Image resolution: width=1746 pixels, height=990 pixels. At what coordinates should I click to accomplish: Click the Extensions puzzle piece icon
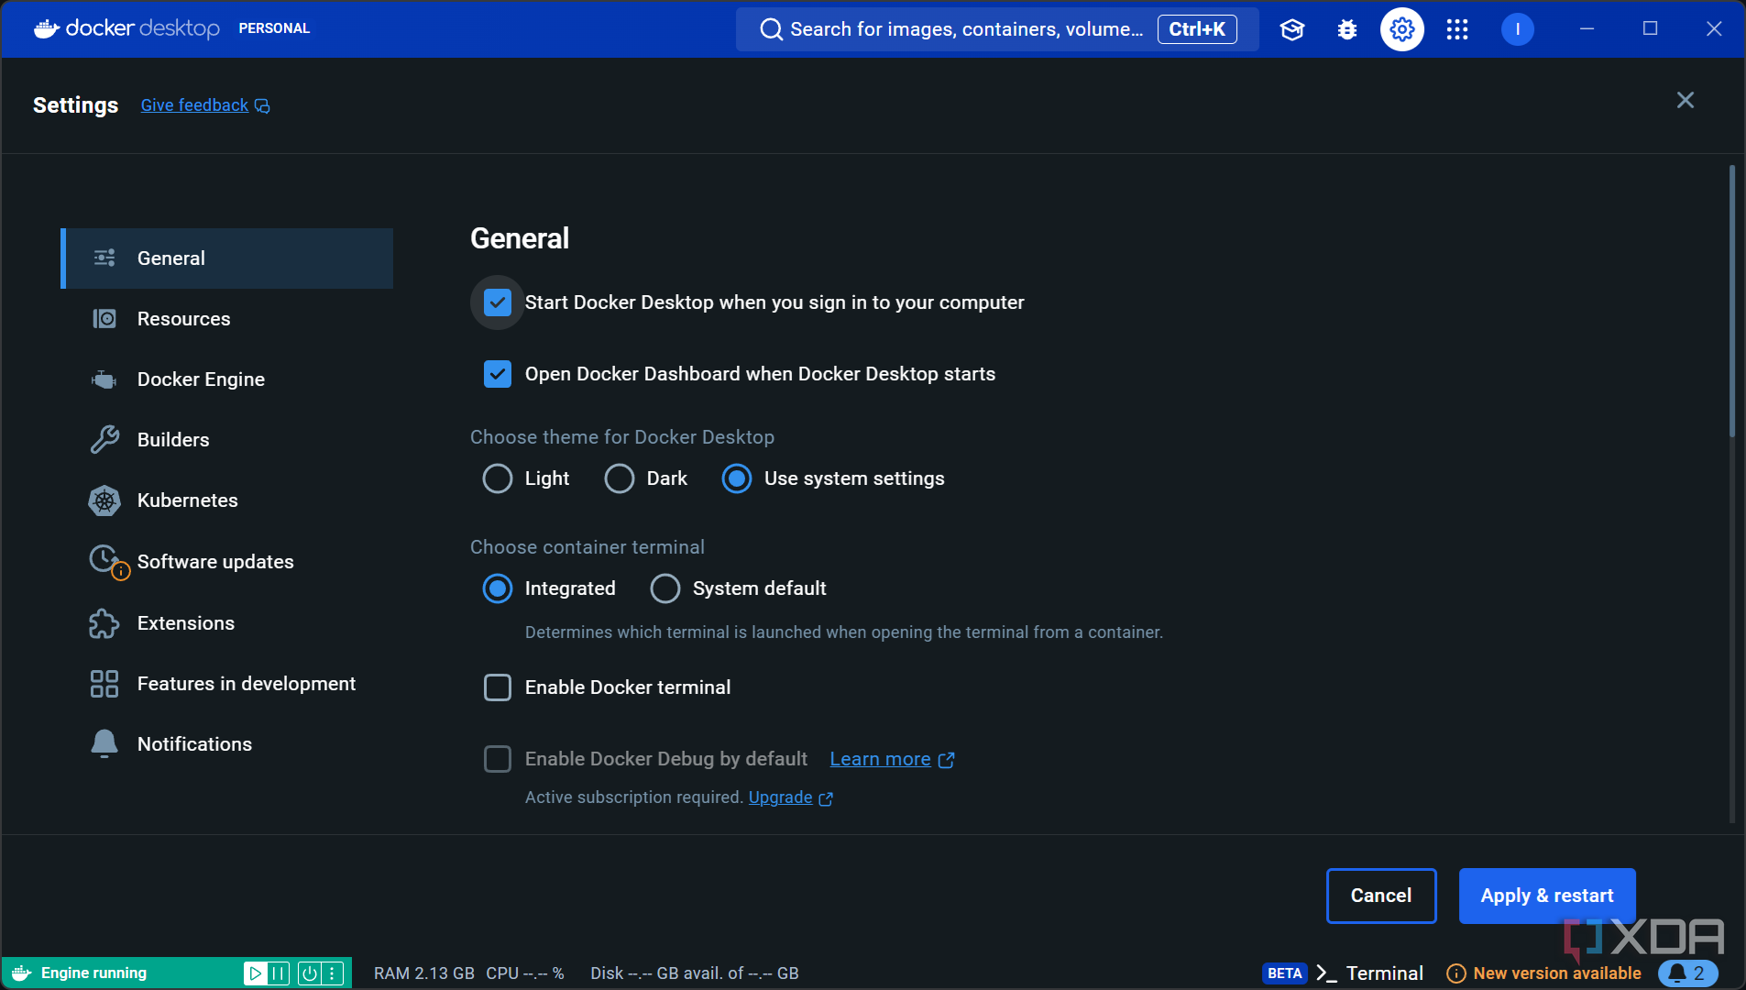pos(104,623)
